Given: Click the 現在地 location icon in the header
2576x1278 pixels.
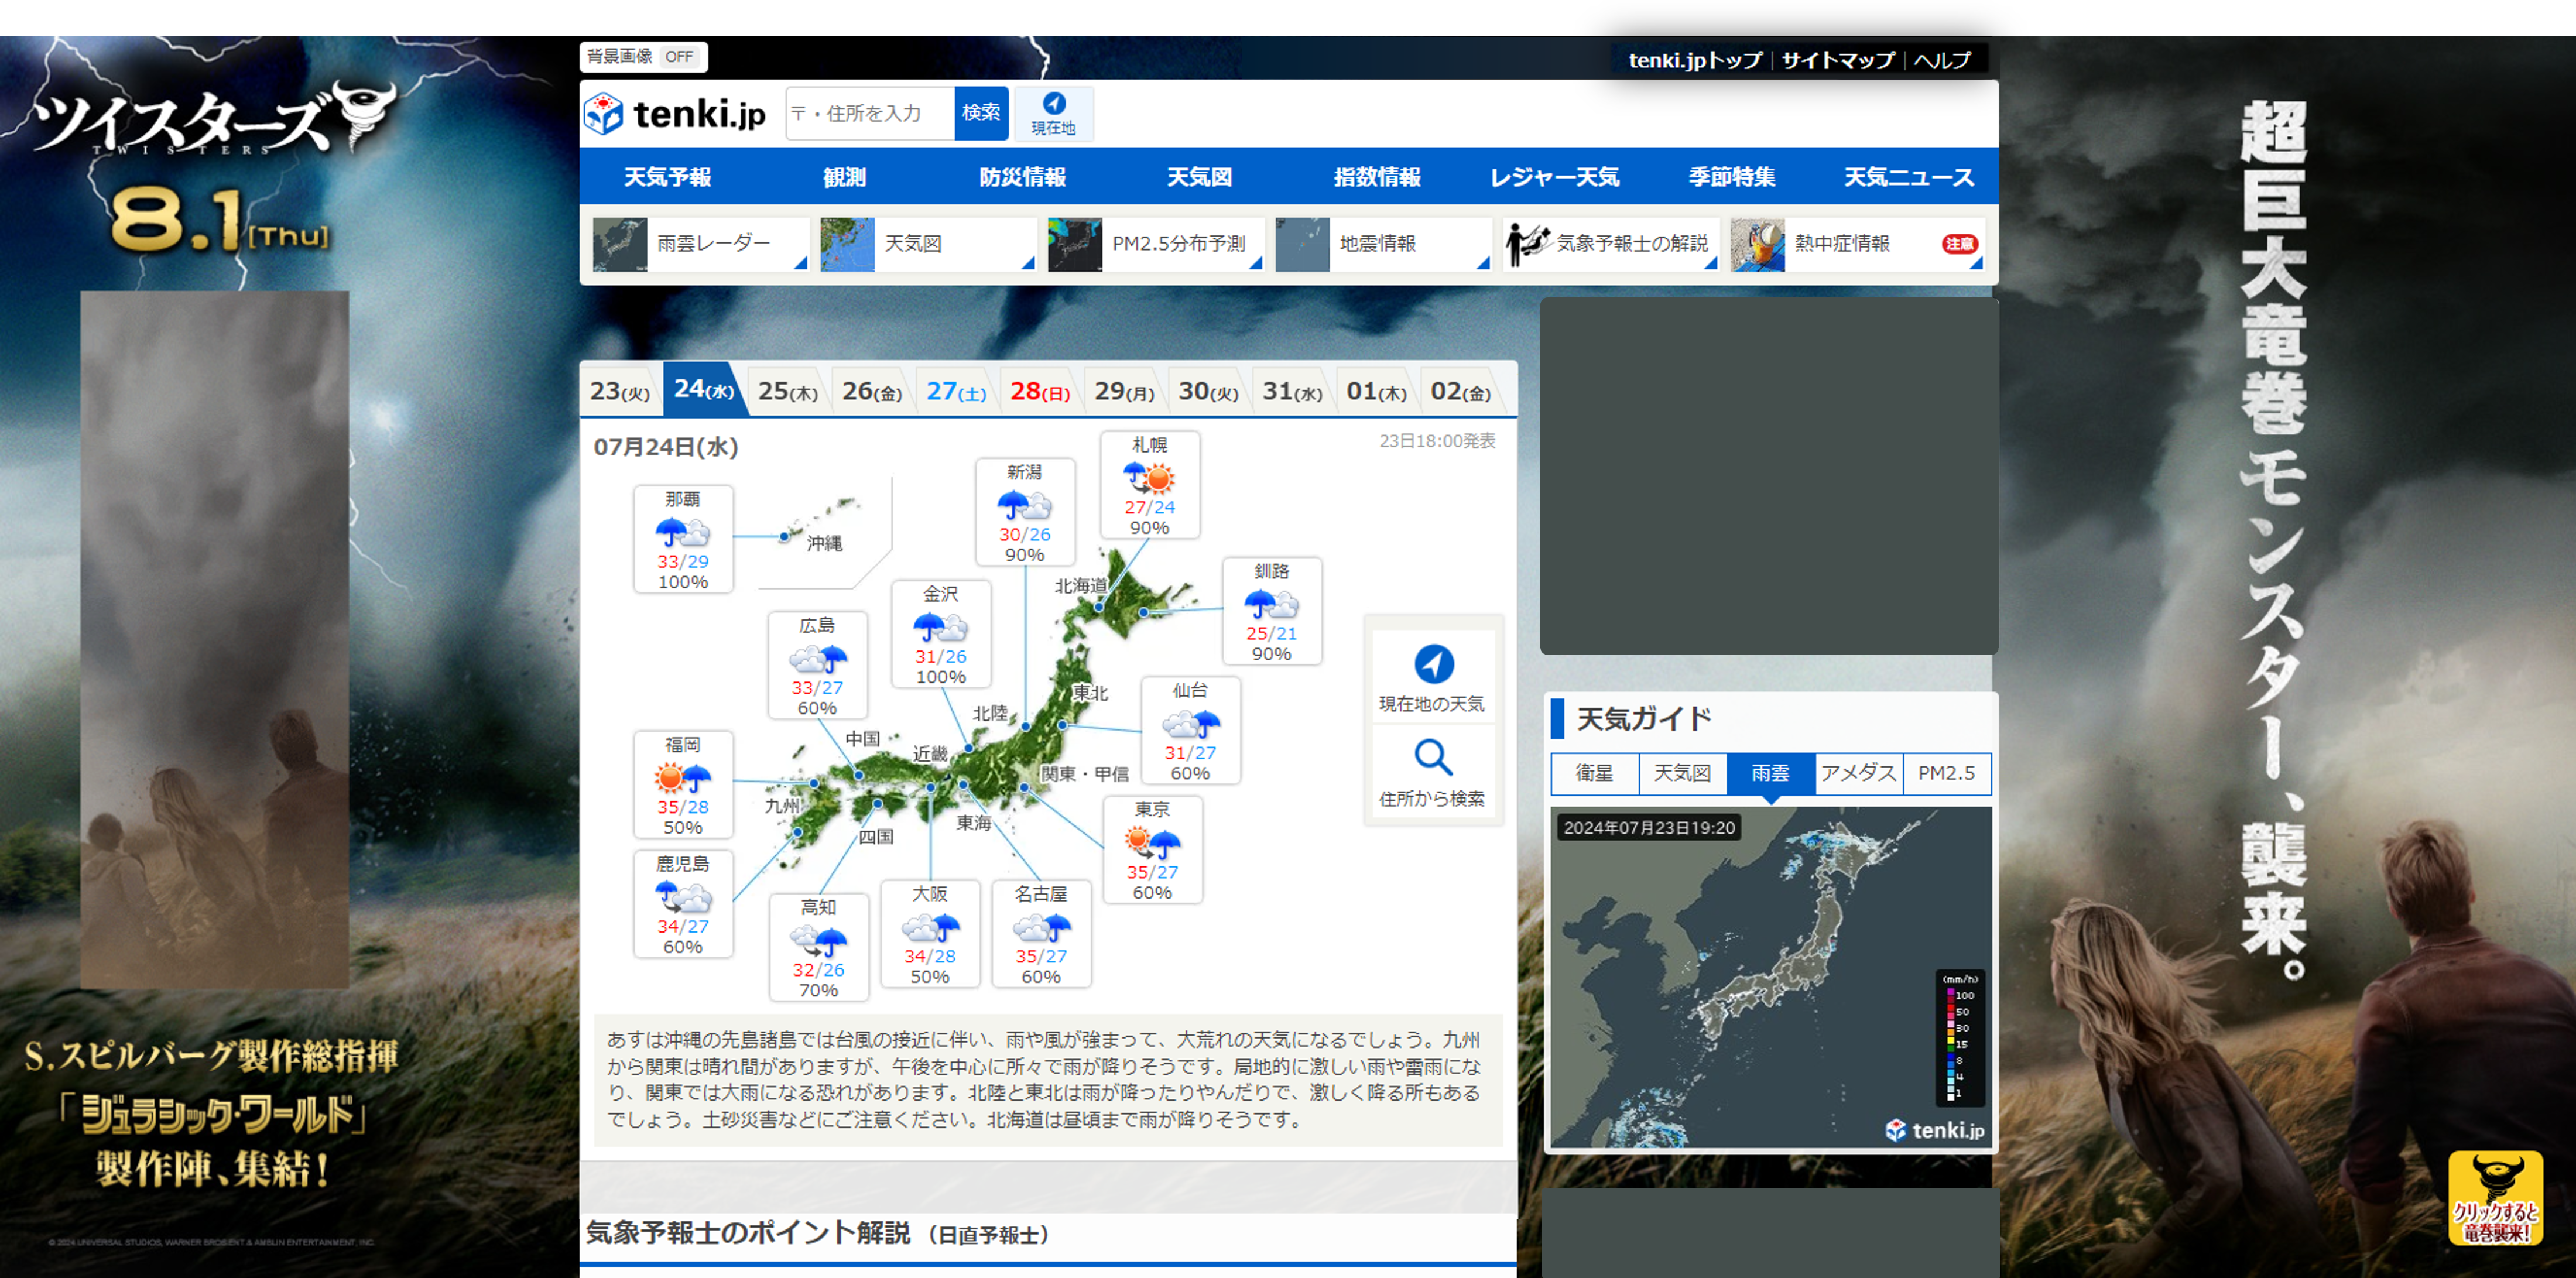Looking at the screenshot, I should tap(1053, 113).
